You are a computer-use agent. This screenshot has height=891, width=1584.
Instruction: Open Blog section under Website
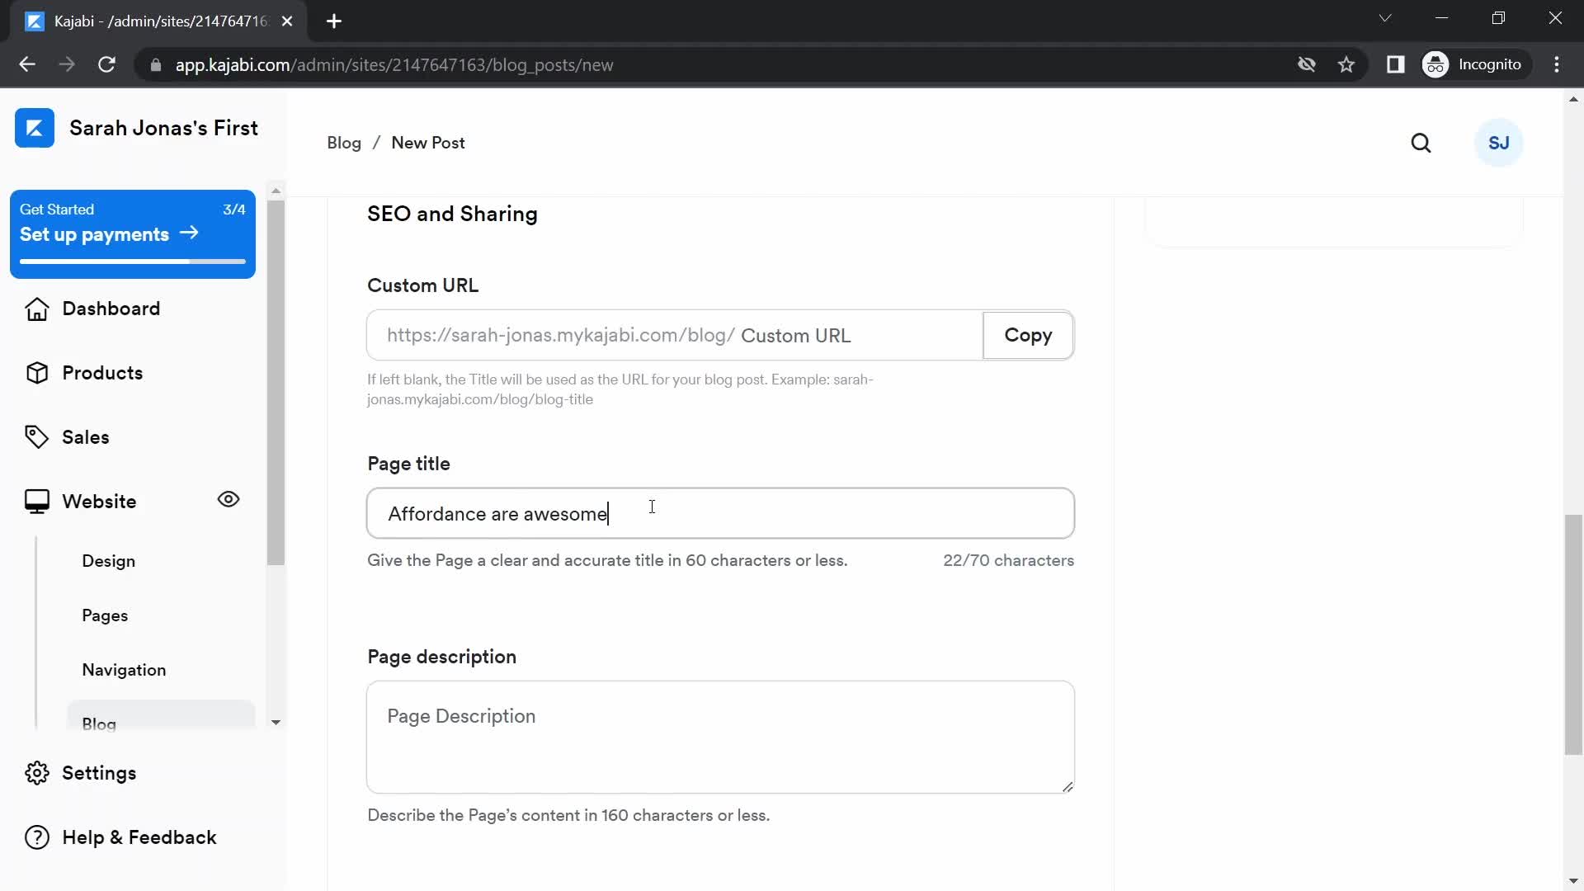(99, 724)
